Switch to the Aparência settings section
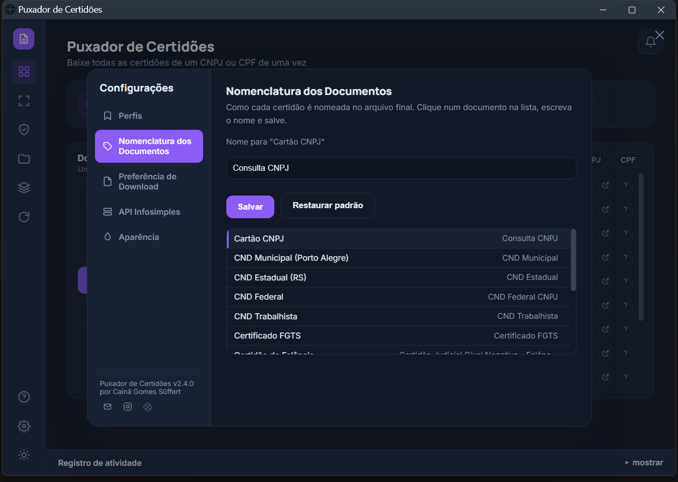This screenshot has height=482, width=678. tap(149, 237)
